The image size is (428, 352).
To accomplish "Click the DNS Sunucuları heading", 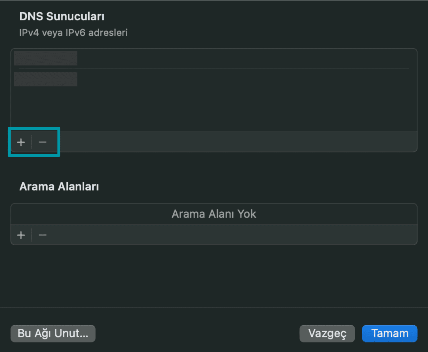I will coord(62,16).
